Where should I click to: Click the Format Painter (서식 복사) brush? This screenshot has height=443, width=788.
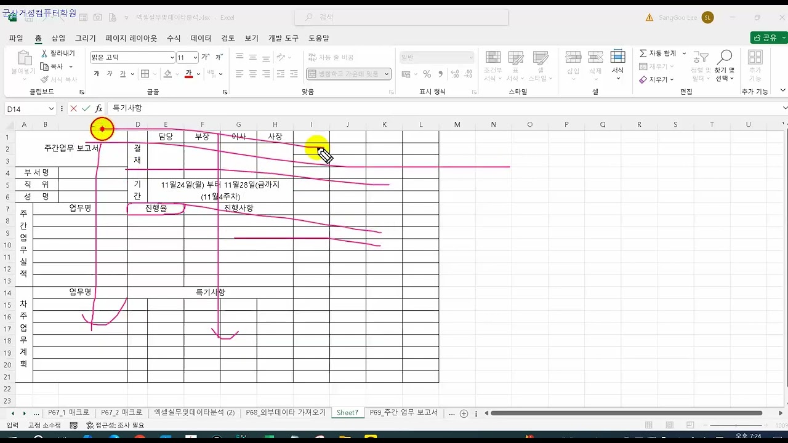(x=44, y=79)
